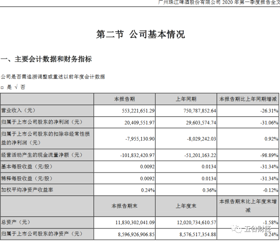This screenshot has width=280, height=241.
Task: Select percentage 0.92%
Action: pyautogui.click(x=271, y=139)
